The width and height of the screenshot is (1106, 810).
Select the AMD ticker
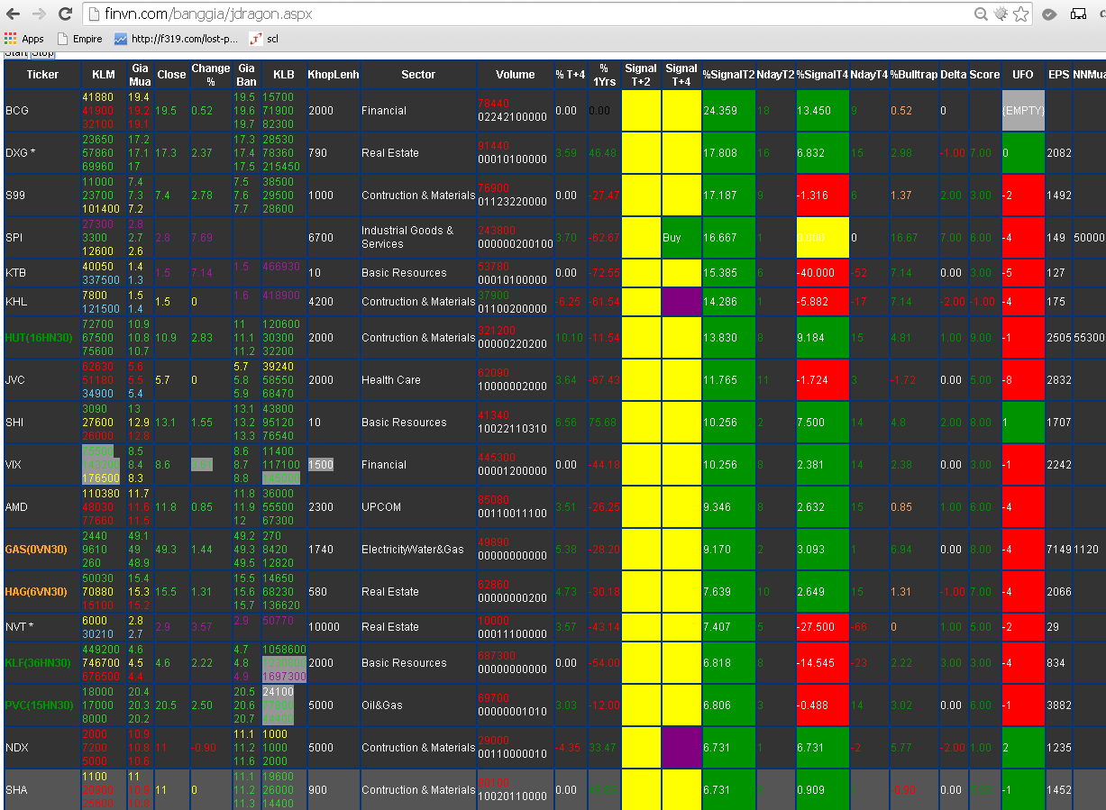(16, 507)
